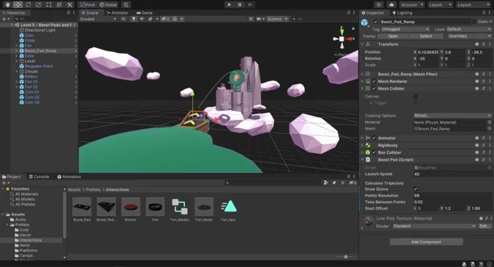Select the Rect transform tool
Screen dimensions: 494x267
(x=48, y=5)
